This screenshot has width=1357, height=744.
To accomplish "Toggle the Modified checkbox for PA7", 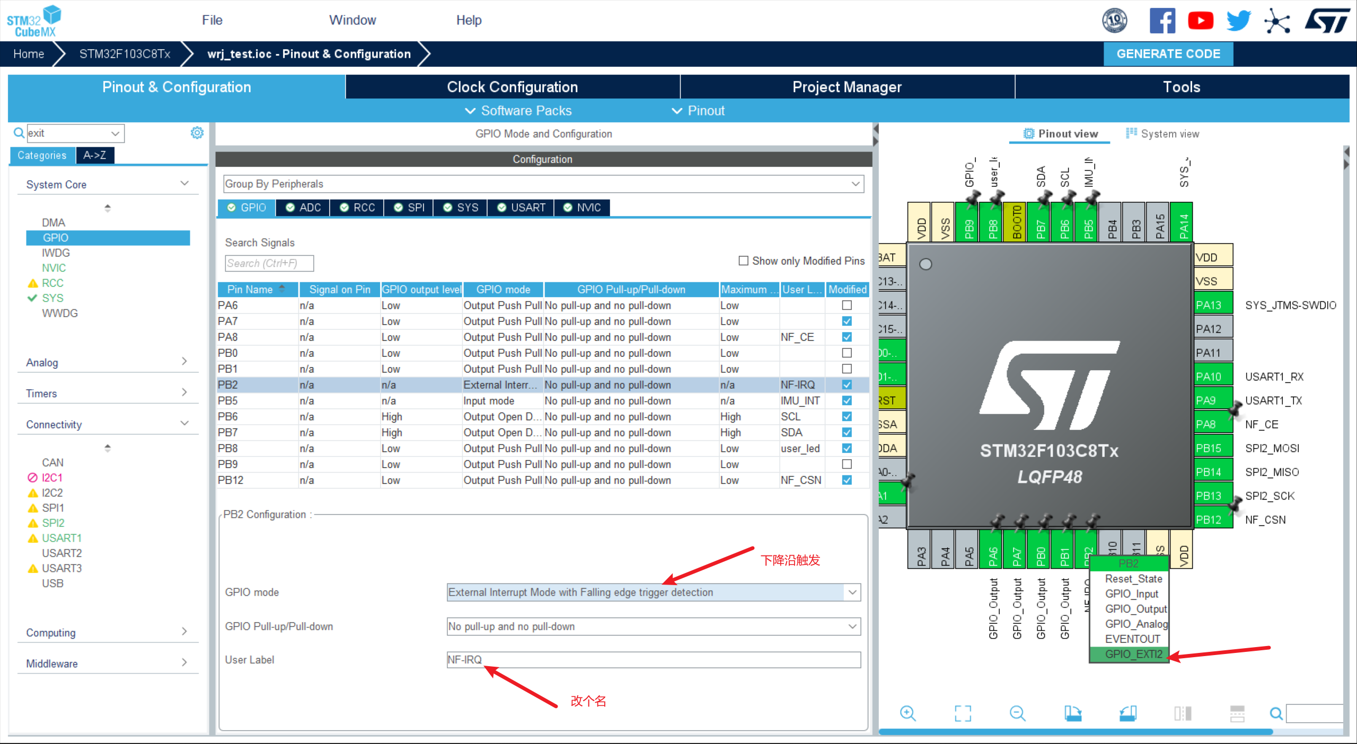I will pos(847,321).
